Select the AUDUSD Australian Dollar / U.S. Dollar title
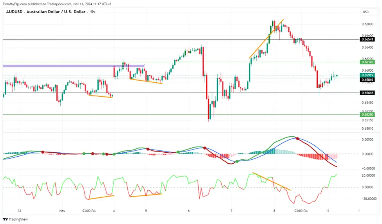 51,12
